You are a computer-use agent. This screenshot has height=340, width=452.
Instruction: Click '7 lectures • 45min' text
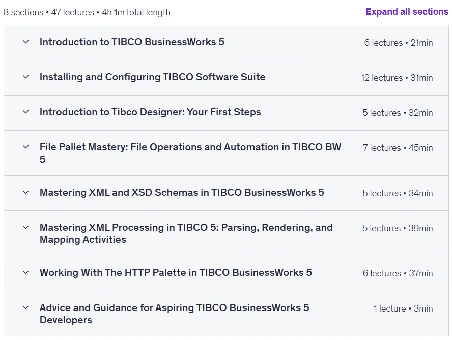click(x=398, y=148)
